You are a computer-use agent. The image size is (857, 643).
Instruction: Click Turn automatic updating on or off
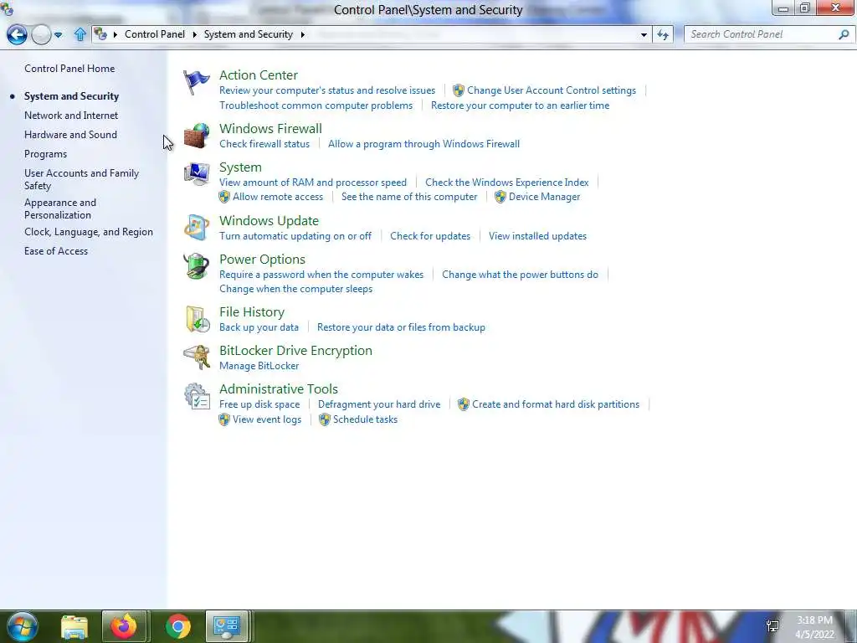(295, 236)
